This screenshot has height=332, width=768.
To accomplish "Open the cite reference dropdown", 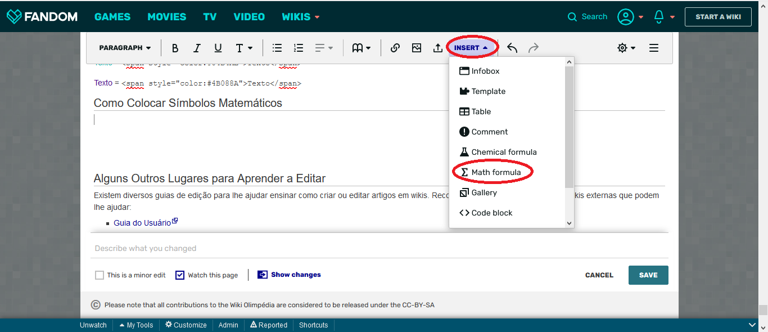I will pyautogui.click(x=362, y=48).
